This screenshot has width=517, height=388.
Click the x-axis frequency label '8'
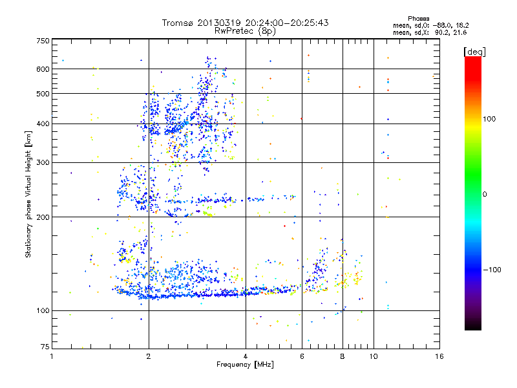343,356
